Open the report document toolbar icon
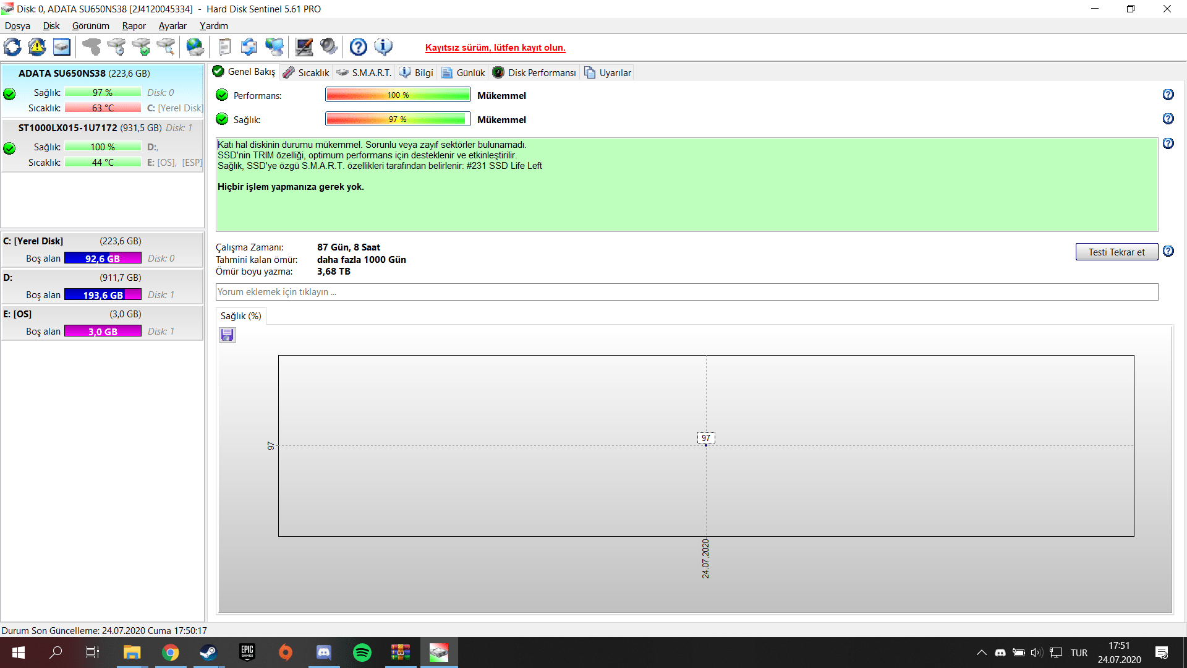 pos(225,47)
